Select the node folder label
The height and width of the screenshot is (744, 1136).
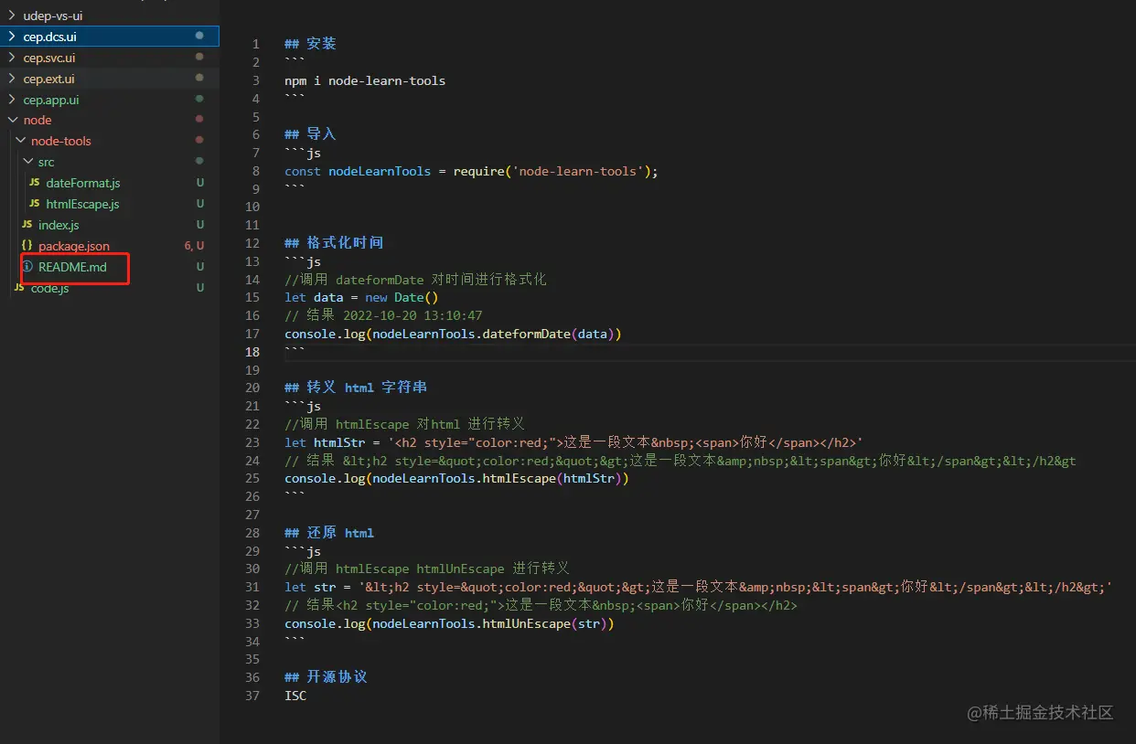38,120
